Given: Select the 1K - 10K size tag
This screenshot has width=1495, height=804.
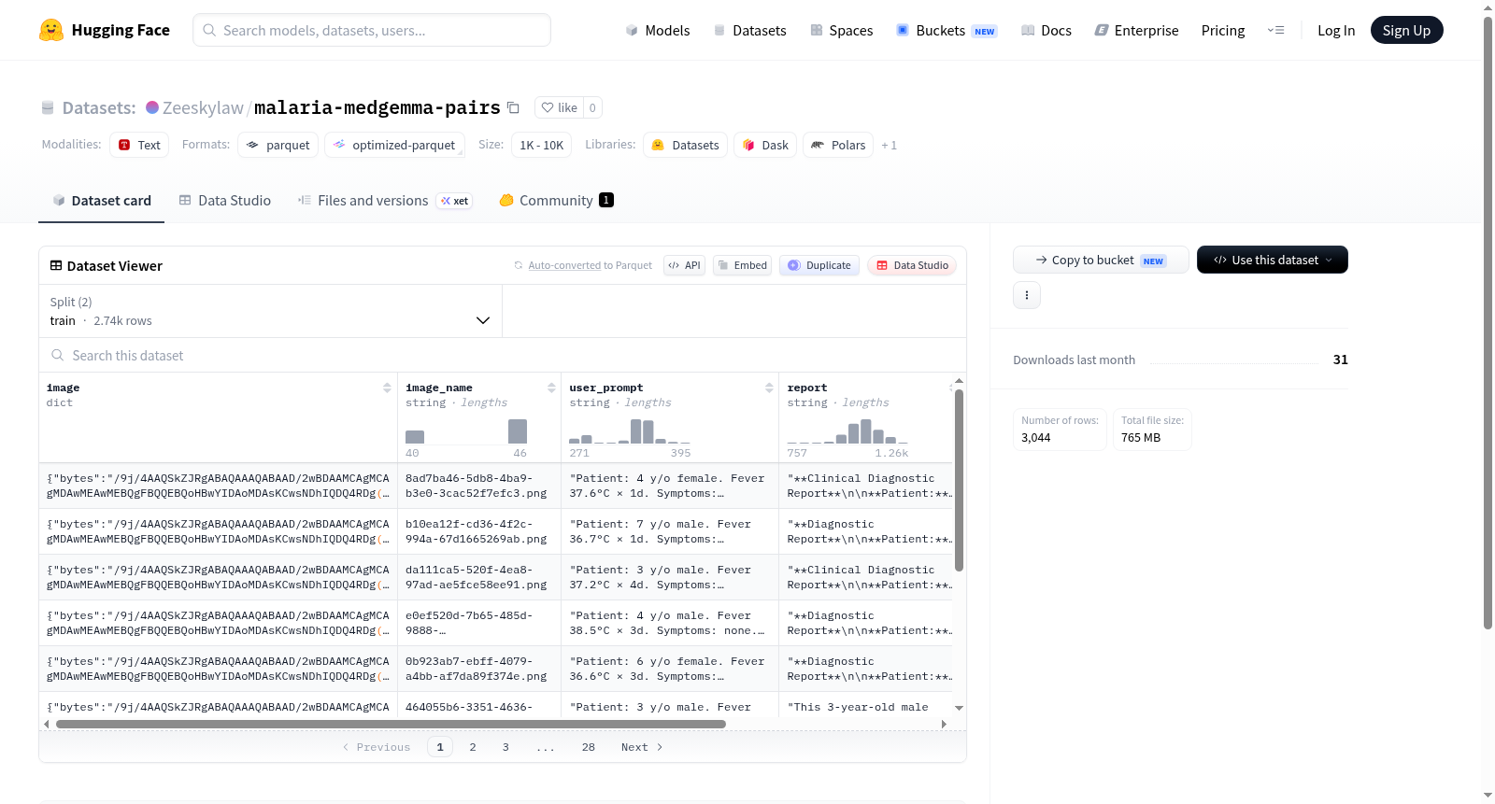Looking at the screenshot, I should pos(541,145).
